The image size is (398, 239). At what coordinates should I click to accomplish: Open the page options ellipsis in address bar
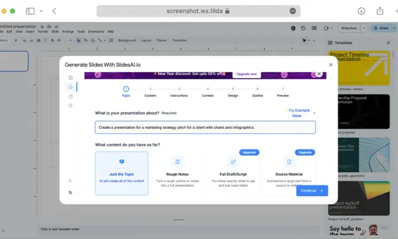click(293, 11)
